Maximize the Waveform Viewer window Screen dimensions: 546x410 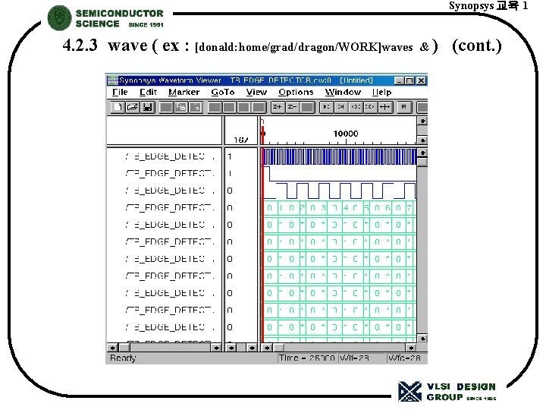tap(410, 81)
